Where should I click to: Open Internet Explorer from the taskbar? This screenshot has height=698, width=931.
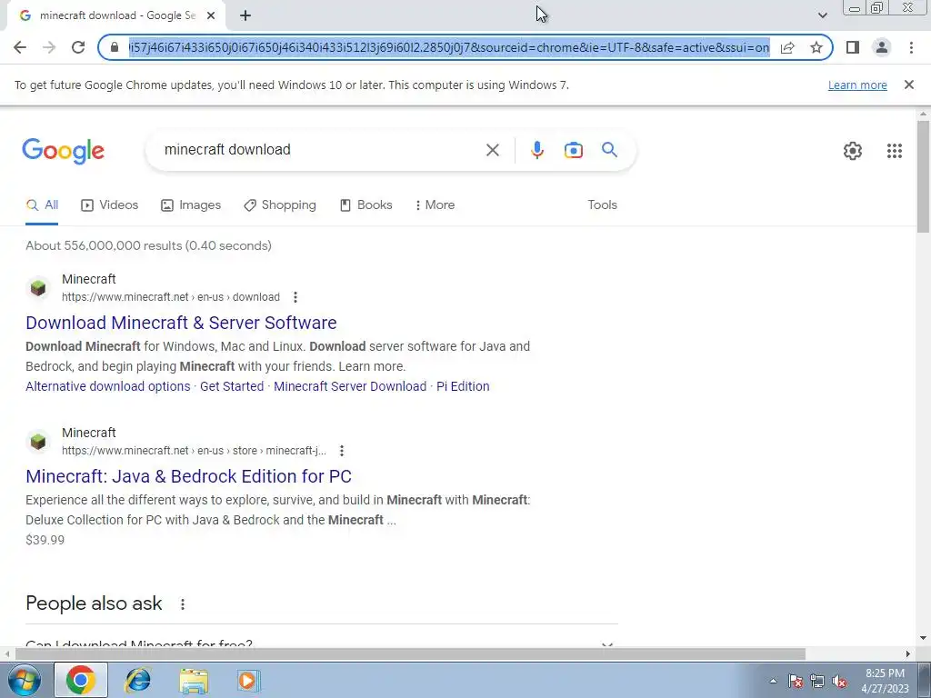tap(138, 680)
